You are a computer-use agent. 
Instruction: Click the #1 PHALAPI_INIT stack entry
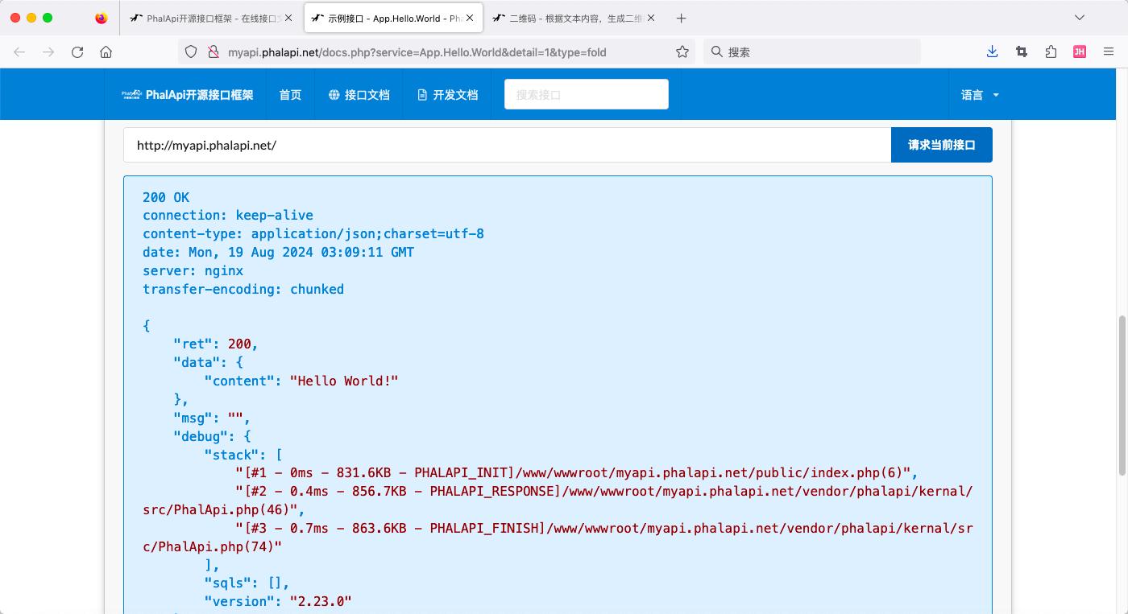click(577, 474)
